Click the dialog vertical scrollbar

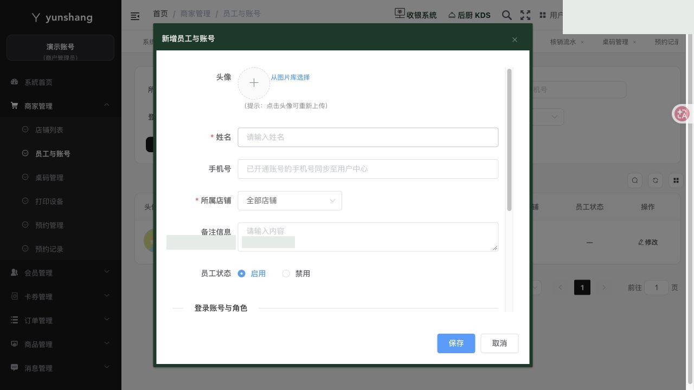click(509, 140)
